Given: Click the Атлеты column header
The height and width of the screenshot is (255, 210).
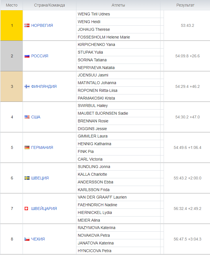Looking at the screenshot, I should click(118, 5).
